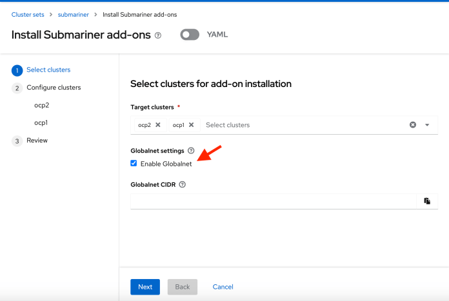
Task: Open the Cluster sets breadcrumb link
Action: pos(28,15)
